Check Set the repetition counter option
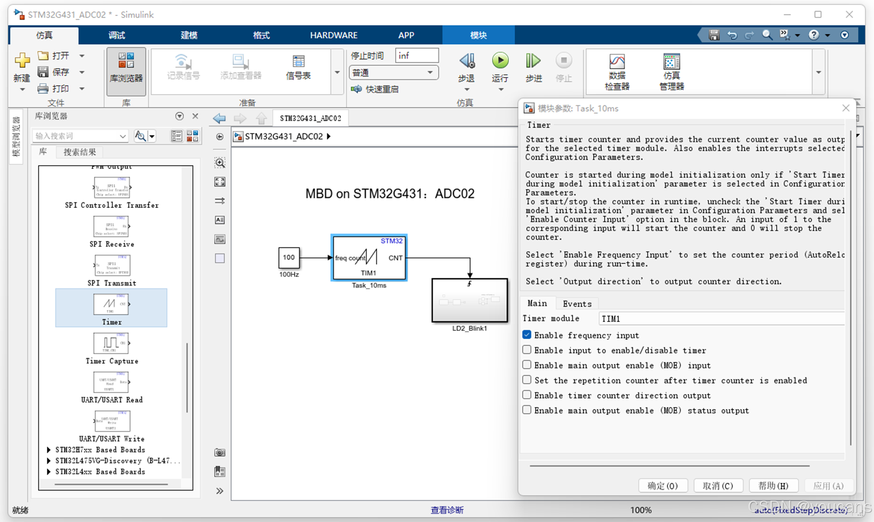This screenshot has width=874, height=522. 527,380
